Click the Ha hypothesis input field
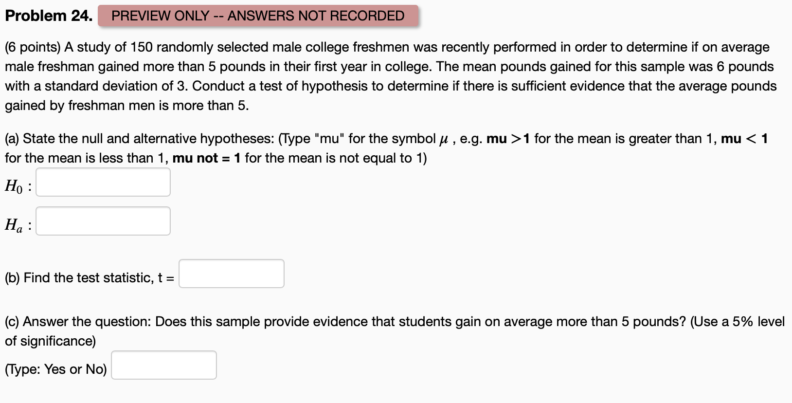Image resolution: width=792 pixels, height=403 pixels. (102, 221)
